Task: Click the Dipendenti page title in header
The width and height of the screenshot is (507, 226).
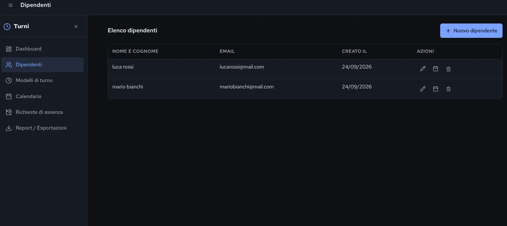Action: pos(36,5)
